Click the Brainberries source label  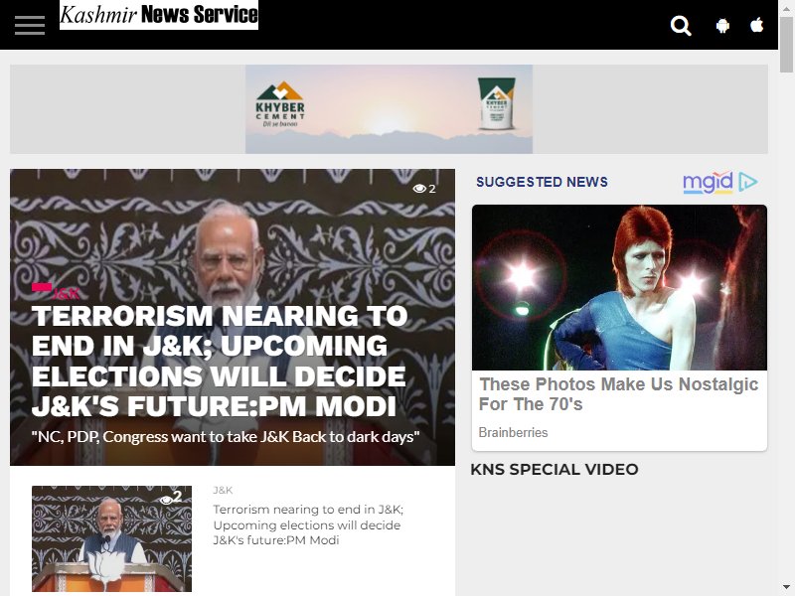pos(513,432)
